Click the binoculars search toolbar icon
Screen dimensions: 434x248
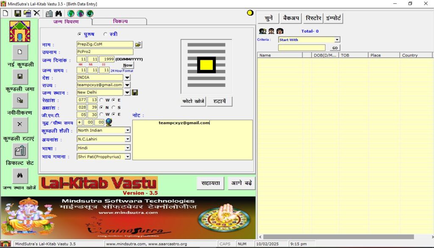pyautogui.click(x=58, y=13)
